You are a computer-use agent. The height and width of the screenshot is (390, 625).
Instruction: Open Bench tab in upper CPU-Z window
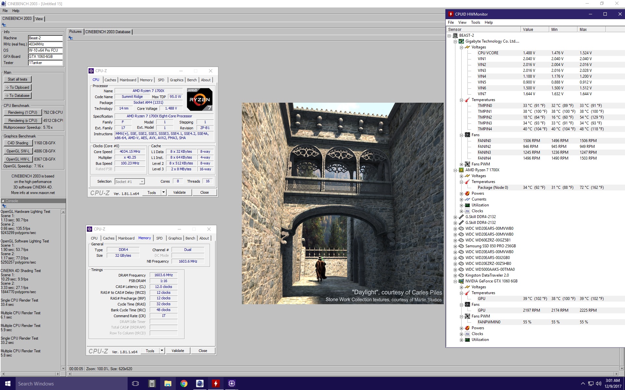coord(192,80)
